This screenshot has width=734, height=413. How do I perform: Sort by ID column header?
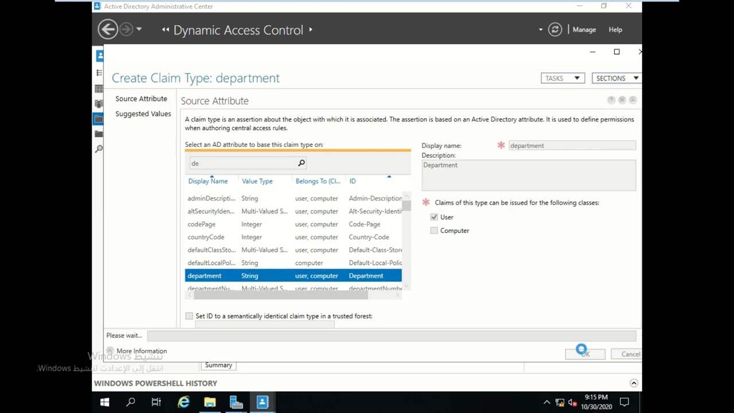pyautogui.click(x=352, y=181)
